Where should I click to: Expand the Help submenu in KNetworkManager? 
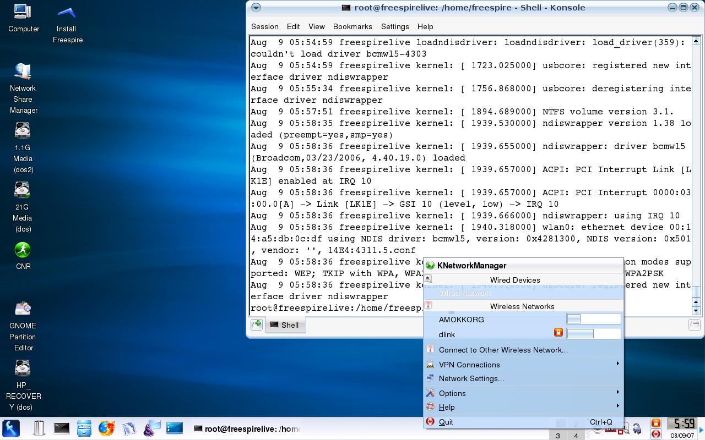[523, 406]
